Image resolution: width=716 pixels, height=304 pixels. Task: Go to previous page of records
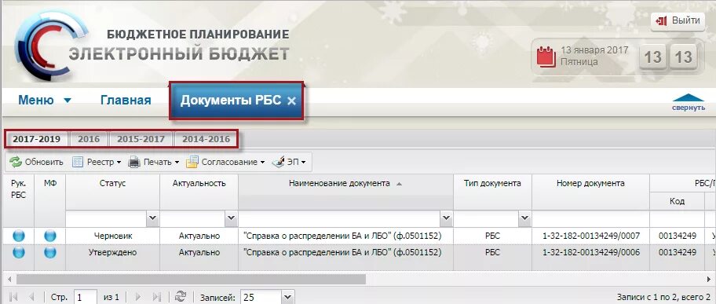[31, 297]
